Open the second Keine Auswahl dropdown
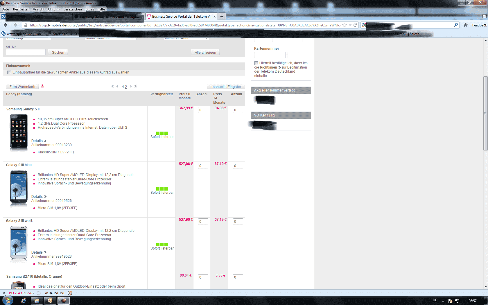Screen dimensions: 488x305 point(186,38)
